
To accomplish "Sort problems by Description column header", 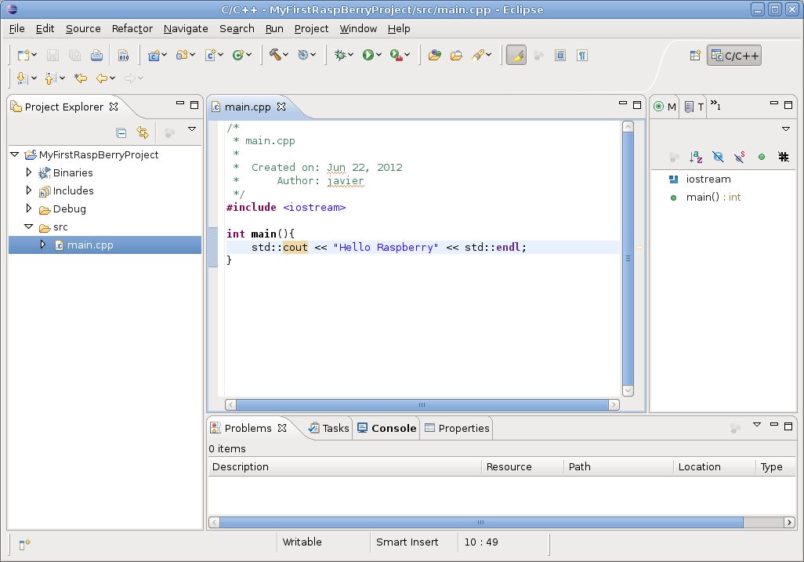I will pyautogui.click(x=345, y=466).
